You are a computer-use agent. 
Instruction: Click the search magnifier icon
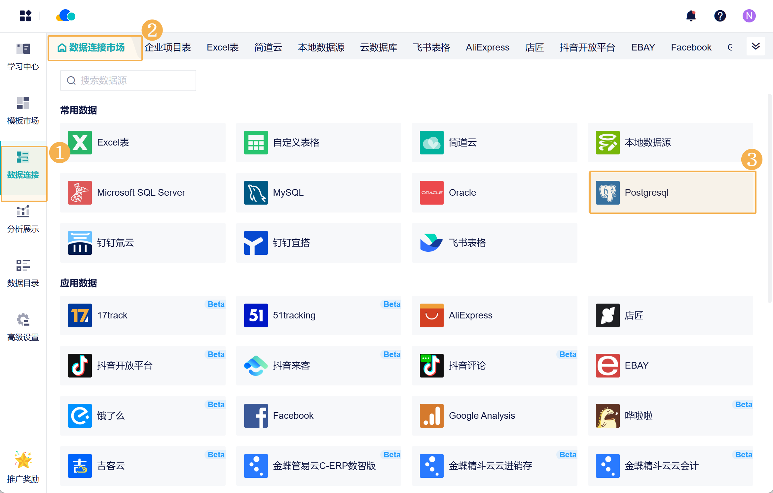pyautogui.click(x=71, y=81)
